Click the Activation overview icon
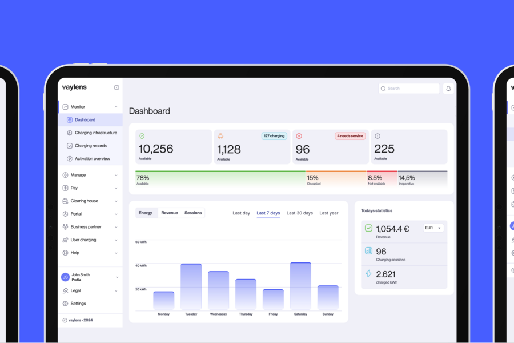Screen dimensions: 514x343 click(70, 159)
